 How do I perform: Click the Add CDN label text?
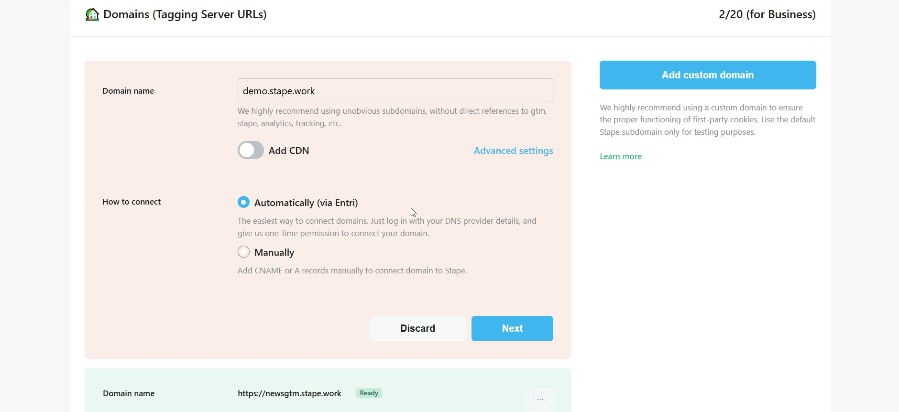(x=289, y=151)
